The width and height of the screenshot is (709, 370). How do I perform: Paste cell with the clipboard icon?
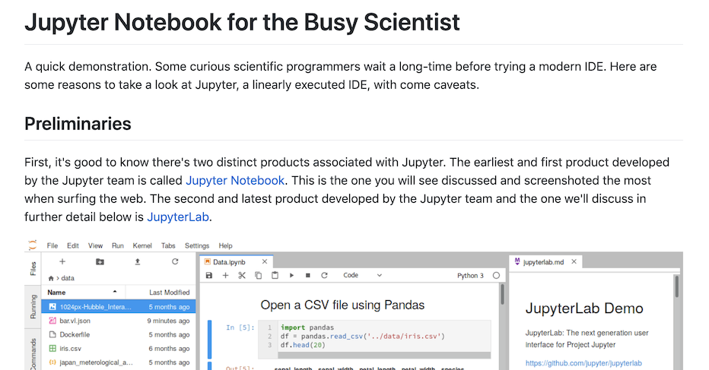point(275,276)
